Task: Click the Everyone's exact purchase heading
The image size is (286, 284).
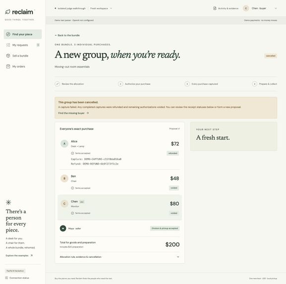Action: [77, 129]
